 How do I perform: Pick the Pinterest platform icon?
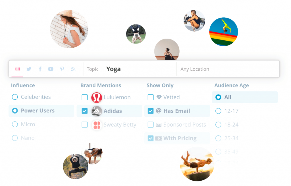[62, 69]
